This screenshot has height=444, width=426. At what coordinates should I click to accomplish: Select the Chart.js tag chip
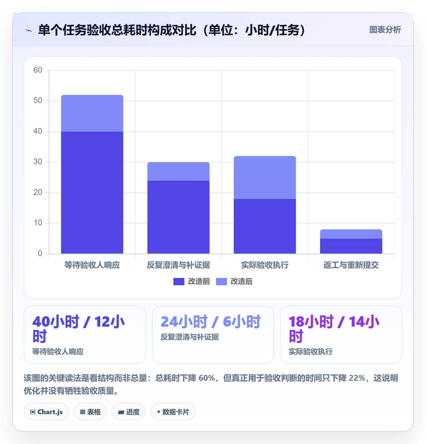click(x=46, y=412)
